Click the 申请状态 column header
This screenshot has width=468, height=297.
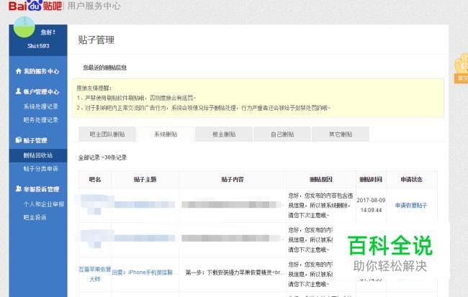click(411, 179)
